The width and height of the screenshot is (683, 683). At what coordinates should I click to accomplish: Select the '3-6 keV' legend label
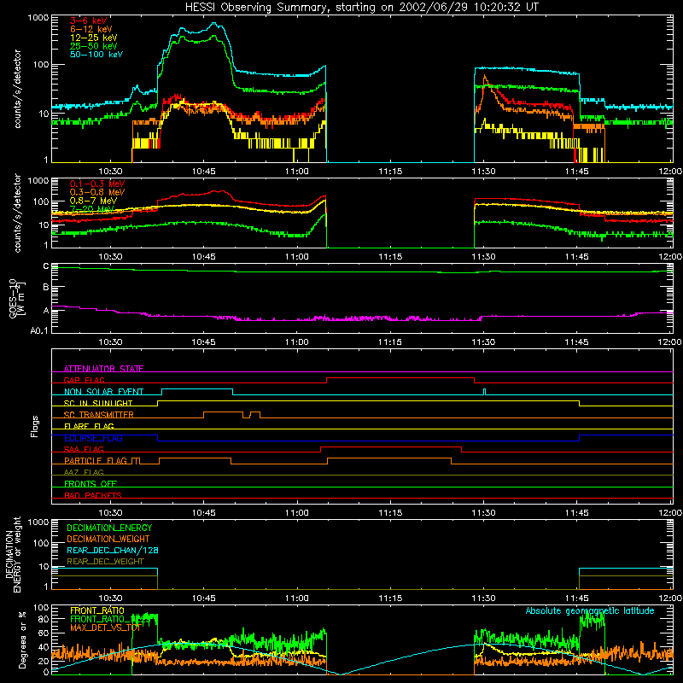tap(88, 20)
